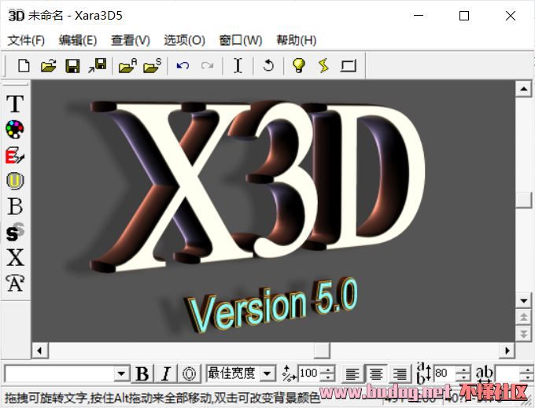The width and height of the screenshot is (535, 408).
Task: Align text right
Action: (x=399, y=373)
